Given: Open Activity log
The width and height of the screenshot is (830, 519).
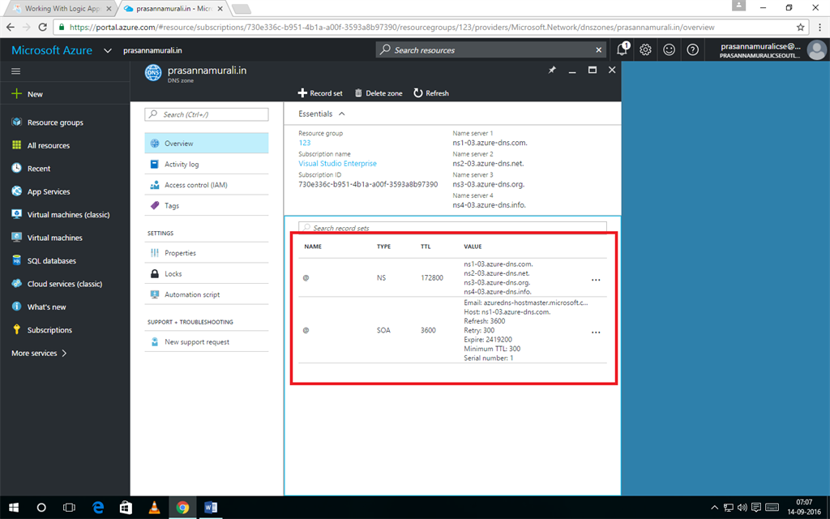Looking at the screenshot, I should click(207, 164).
